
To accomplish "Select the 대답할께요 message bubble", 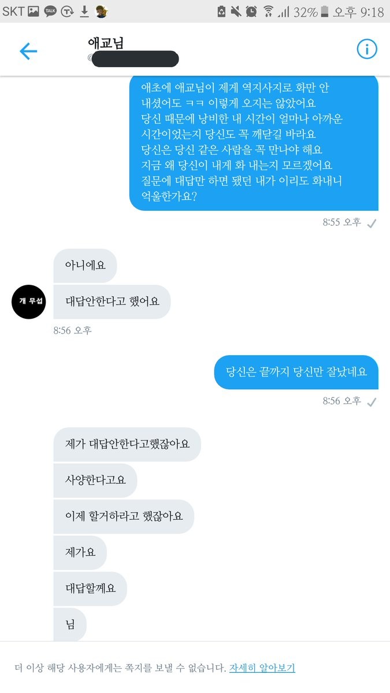I will point(90,588).
